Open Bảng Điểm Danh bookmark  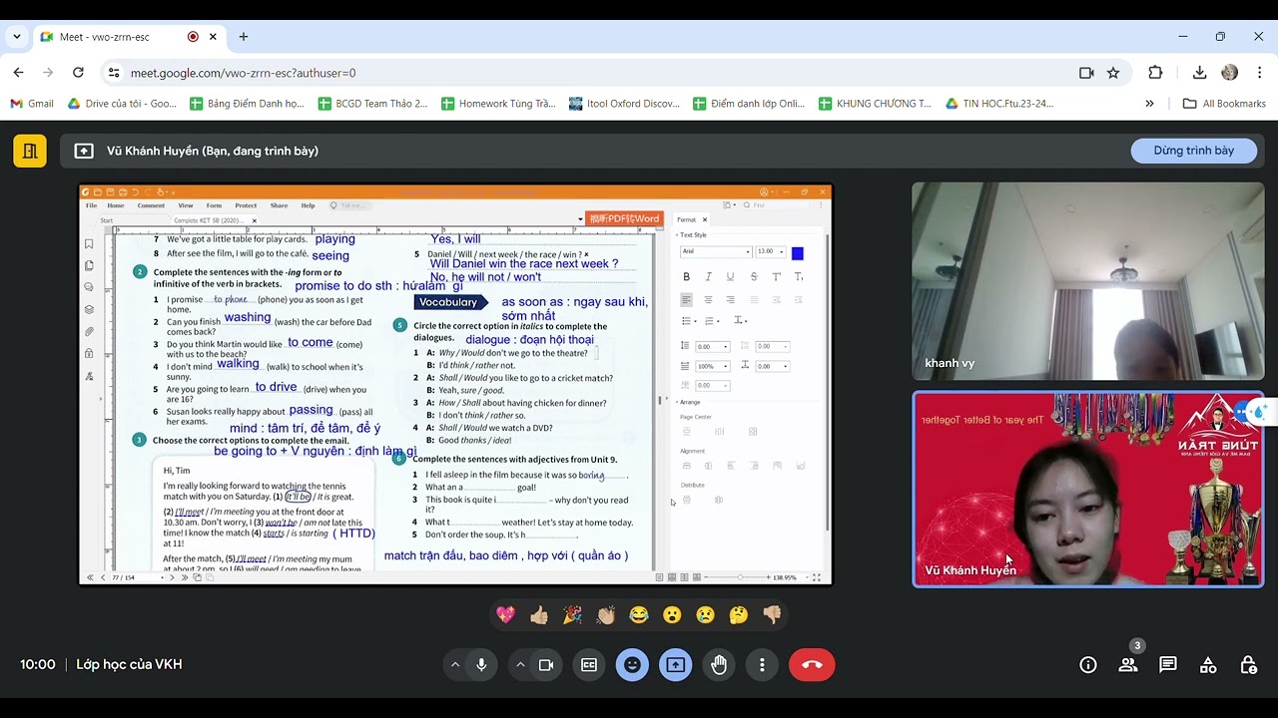pyautogui.click(x=247, y=103)
